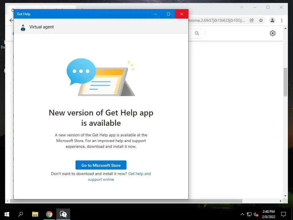The width and height of the screenshot is (293, 220).
Task: Click the Go to Microsoft Store button
Action: [x=101, y=165]
